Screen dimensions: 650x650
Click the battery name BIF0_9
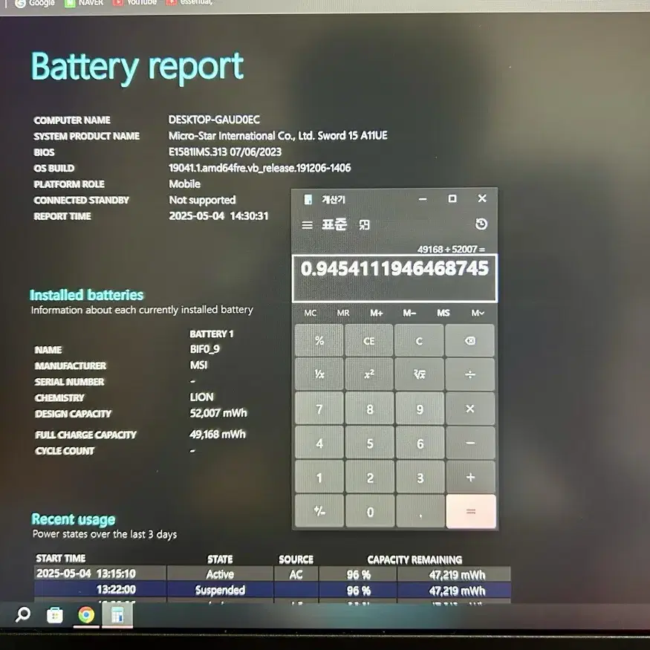(204, 349)
